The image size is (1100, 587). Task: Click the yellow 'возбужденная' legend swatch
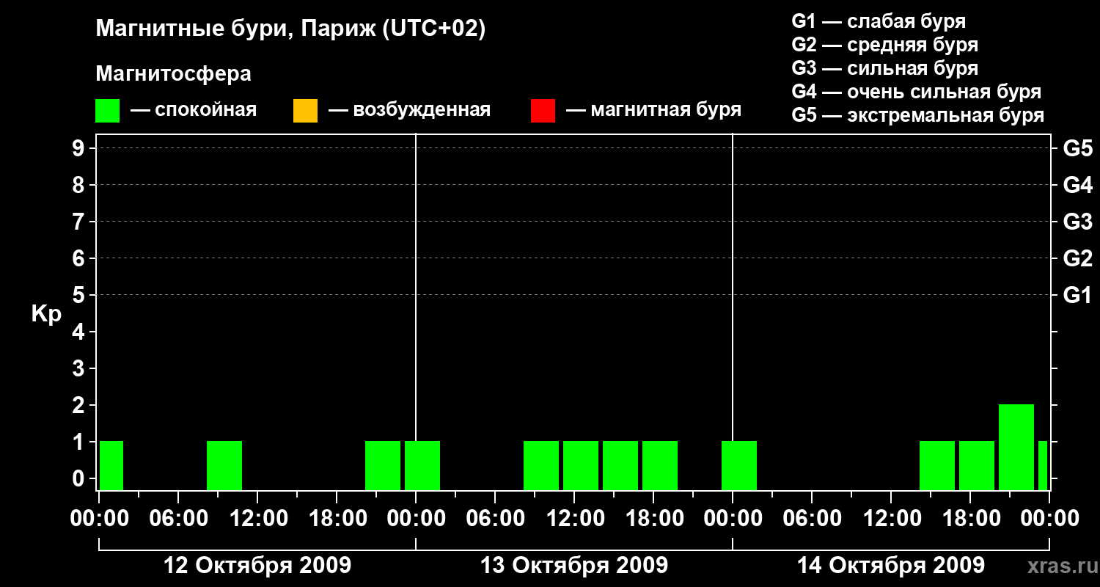(x=305, y=110)
